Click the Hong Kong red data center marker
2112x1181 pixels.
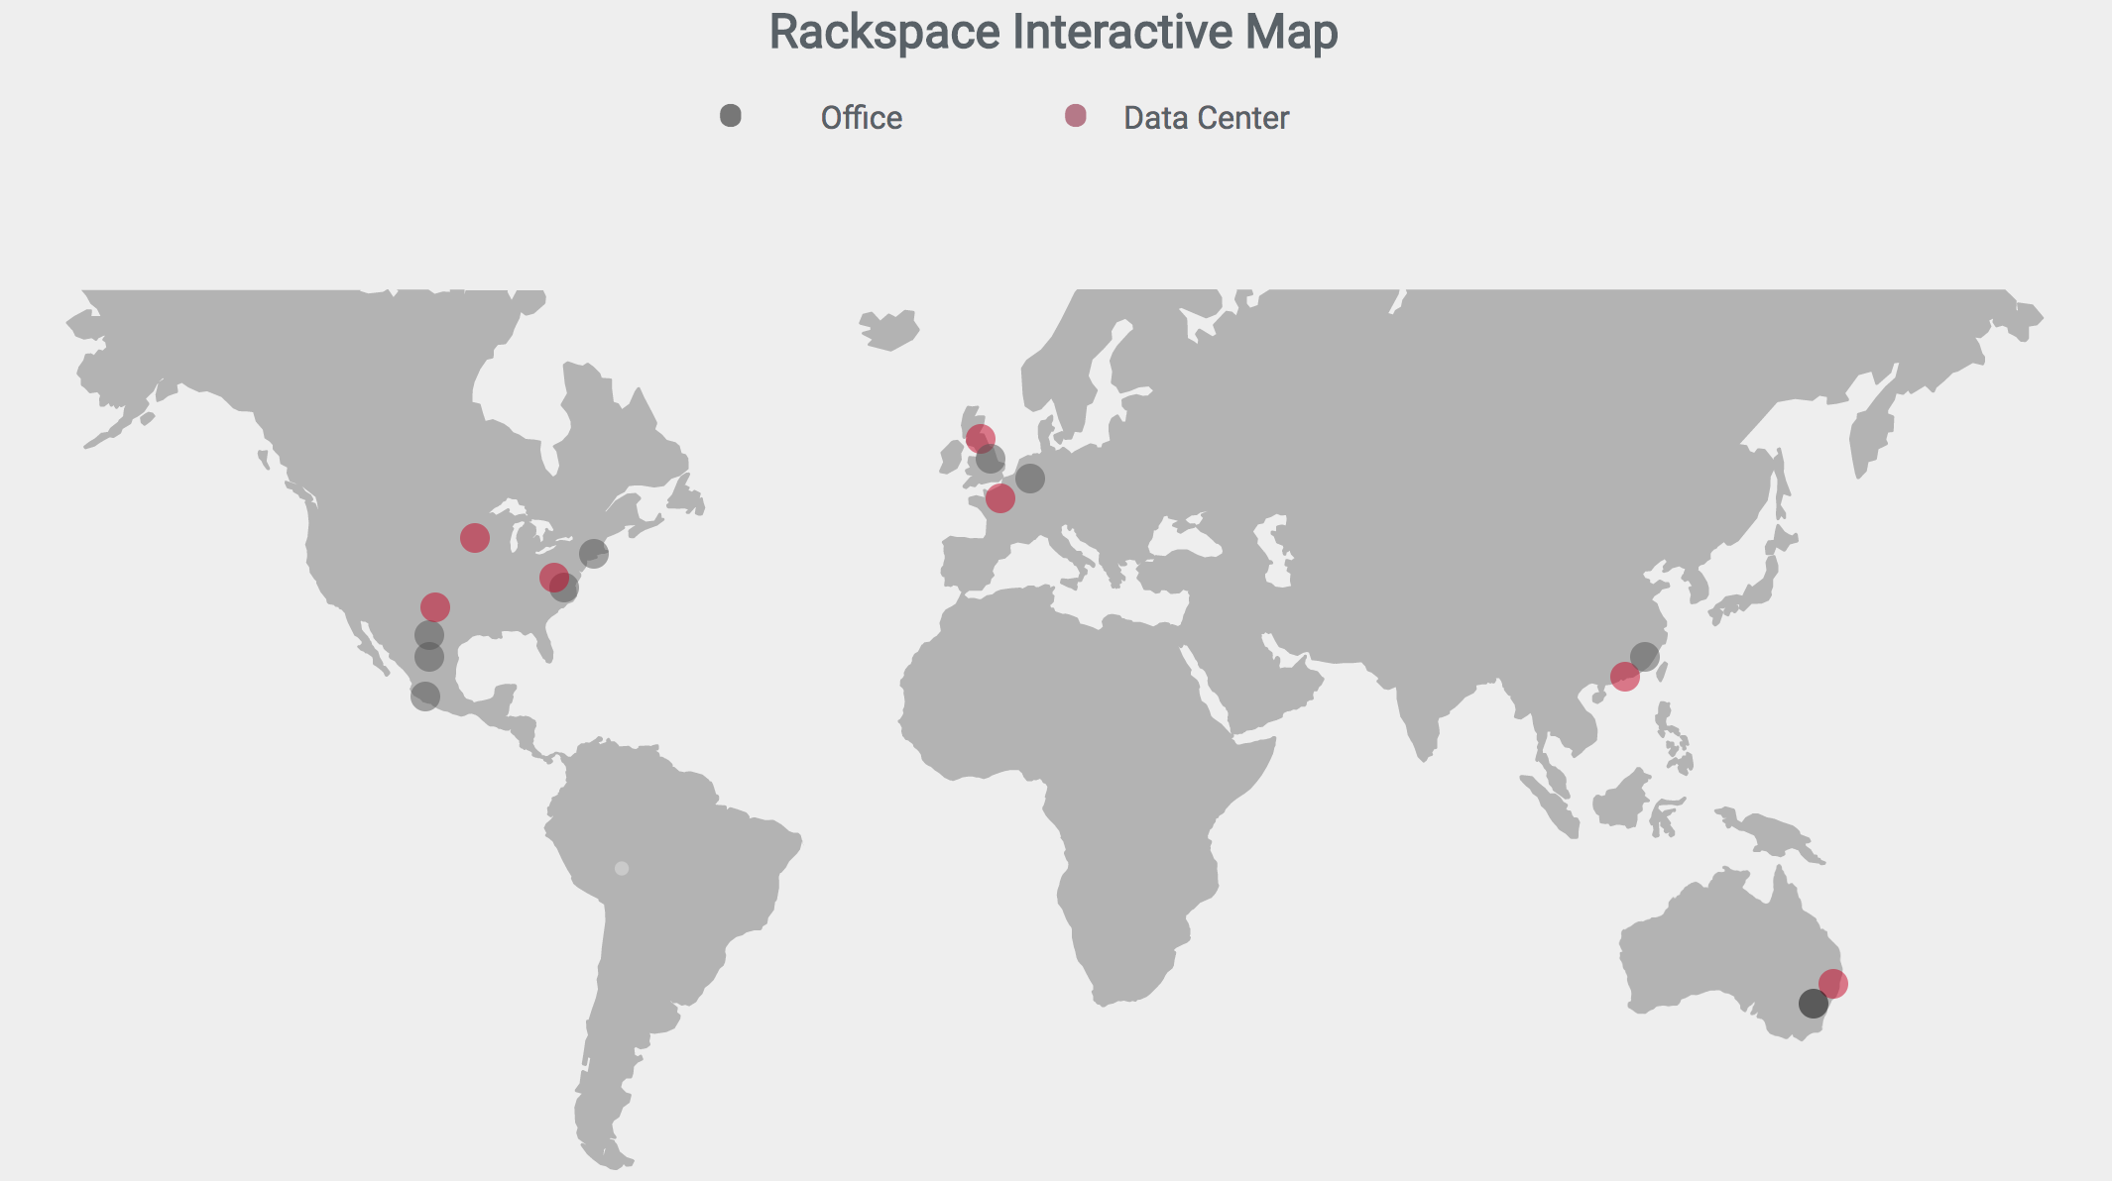(1624, 678)
